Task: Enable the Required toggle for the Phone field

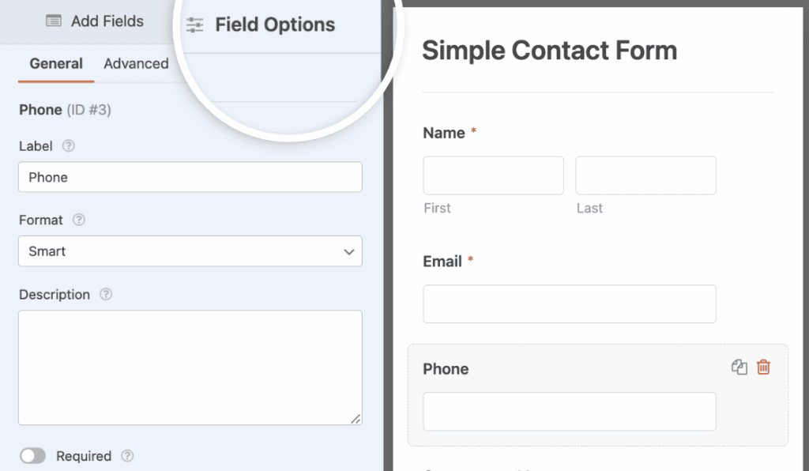Action: point(33,456)
